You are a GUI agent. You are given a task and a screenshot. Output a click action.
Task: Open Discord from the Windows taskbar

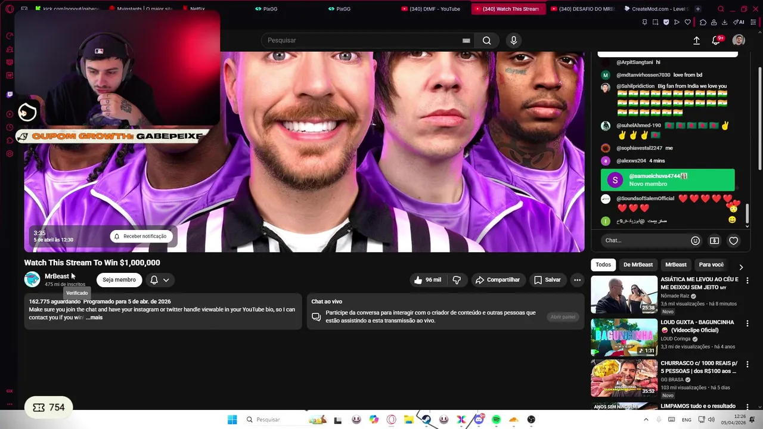[x=479, y=419]
